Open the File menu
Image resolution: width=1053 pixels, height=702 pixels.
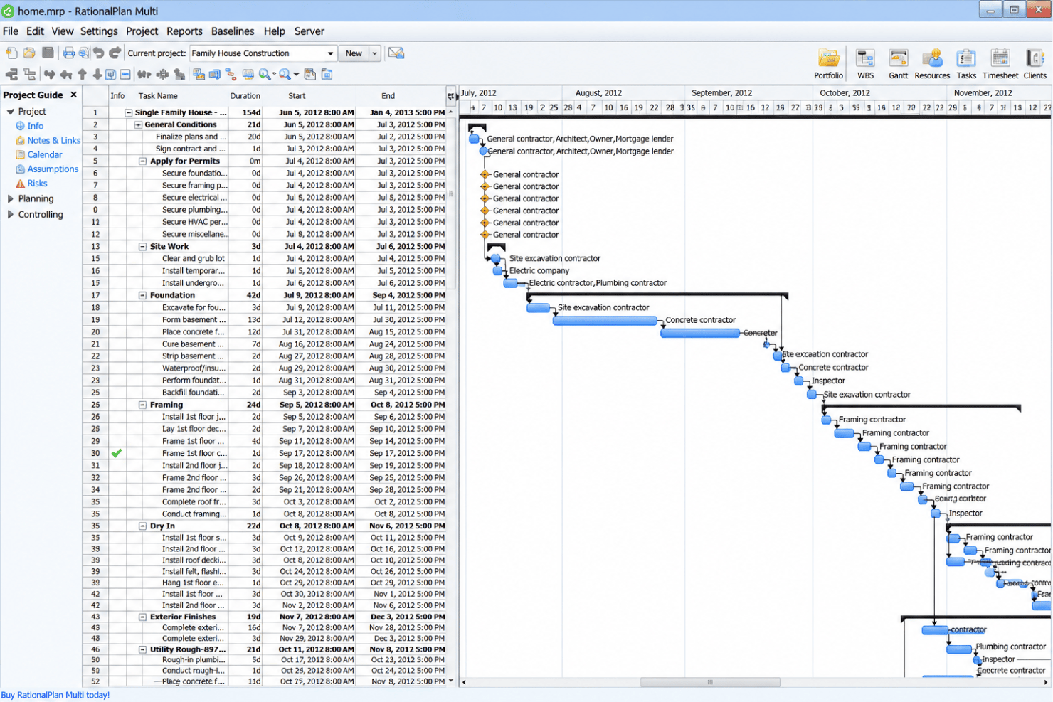(11, 31)
